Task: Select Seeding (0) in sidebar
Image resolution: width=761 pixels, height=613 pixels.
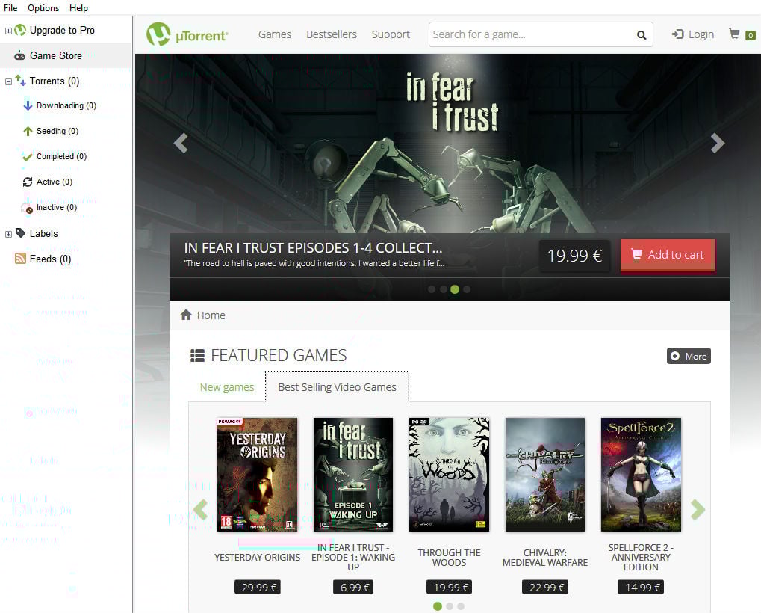Action: click(x=58, y=131)
